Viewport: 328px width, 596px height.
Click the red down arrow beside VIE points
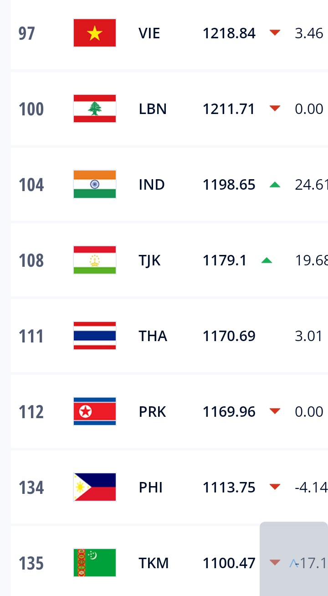click(x=275, y=33)
